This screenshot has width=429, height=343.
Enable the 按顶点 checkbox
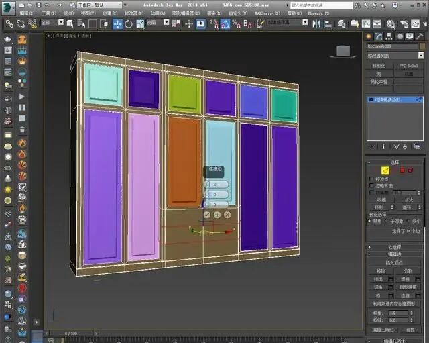(x=371, y=179)
